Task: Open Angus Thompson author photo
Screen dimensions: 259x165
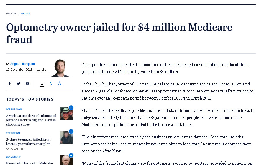Action: point(60,68)
